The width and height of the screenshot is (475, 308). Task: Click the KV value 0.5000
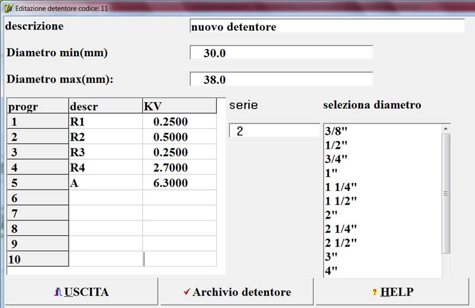[x=179, y=137]
